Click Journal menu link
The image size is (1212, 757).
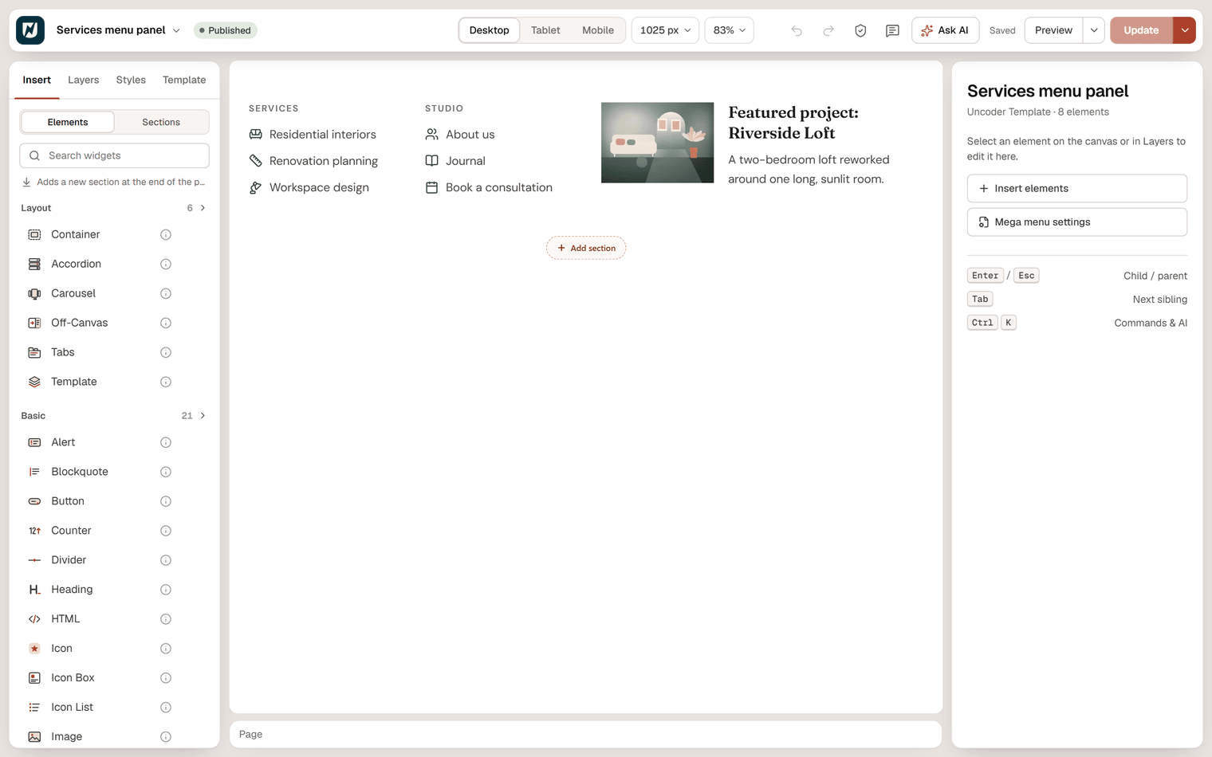click(455, 161)
